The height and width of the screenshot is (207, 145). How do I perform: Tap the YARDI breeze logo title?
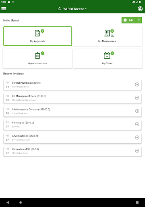72,9
